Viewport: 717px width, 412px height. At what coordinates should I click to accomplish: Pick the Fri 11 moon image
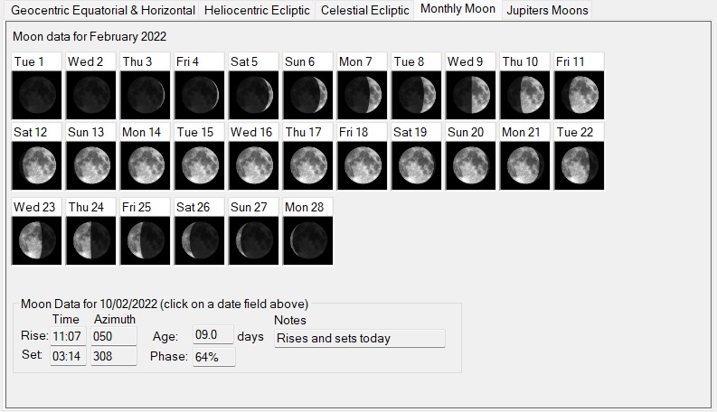[580, 95]
